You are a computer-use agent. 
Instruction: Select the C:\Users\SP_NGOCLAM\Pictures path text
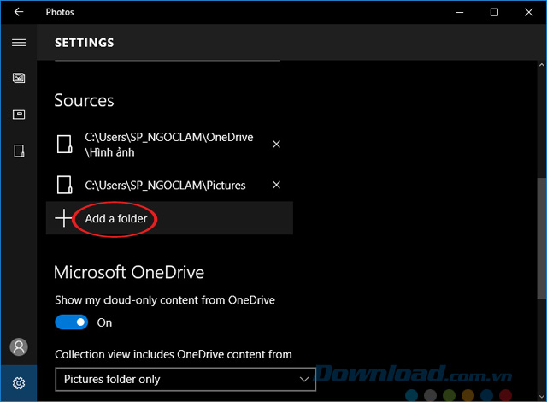(165, 186)
